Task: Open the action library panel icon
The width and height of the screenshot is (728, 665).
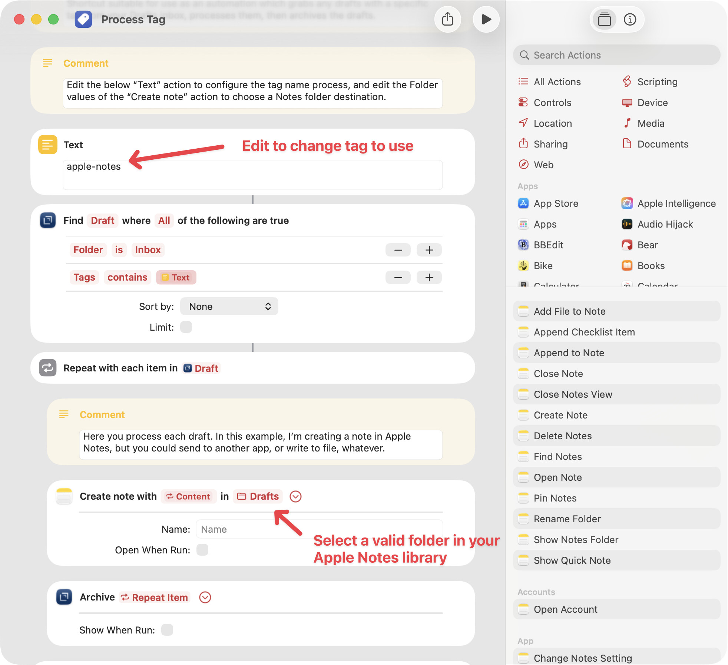Action: coord(604,19)
